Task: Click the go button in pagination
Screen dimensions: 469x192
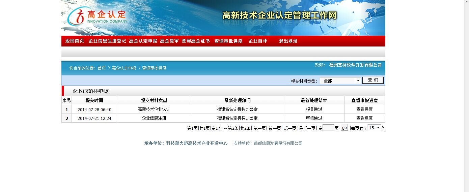Action: point(344,128)
